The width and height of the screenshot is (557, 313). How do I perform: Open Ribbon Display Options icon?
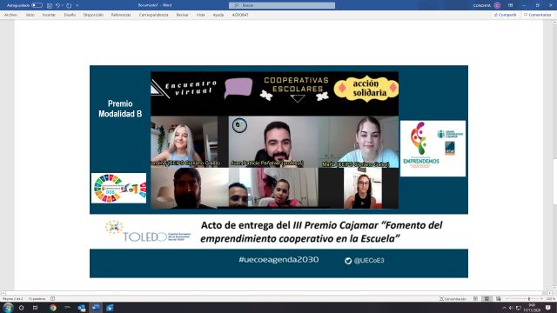[x=511, y=5]
